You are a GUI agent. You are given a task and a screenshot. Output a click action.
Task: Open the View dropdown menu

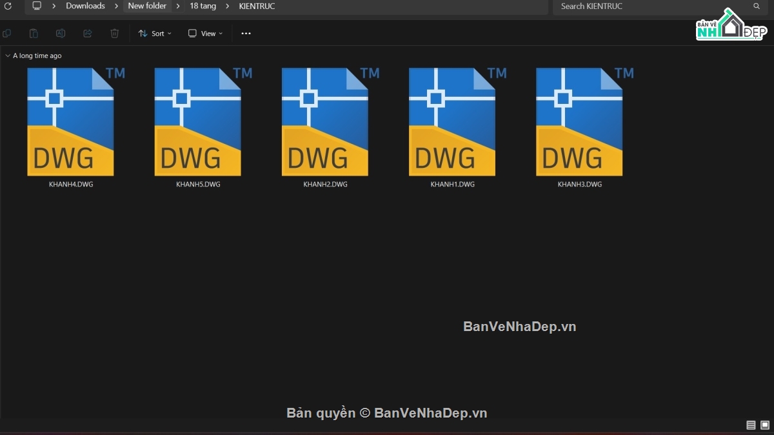205,34
